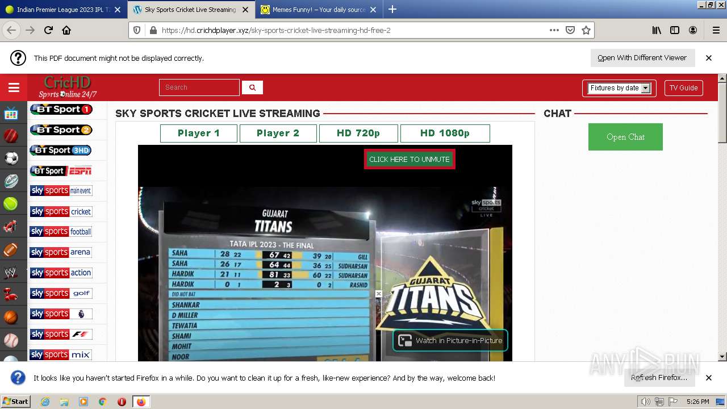Image resolution: width=727 pixels, height=409 pixels.
Task: Select the American football sport icon
Action: pos(11,249)
